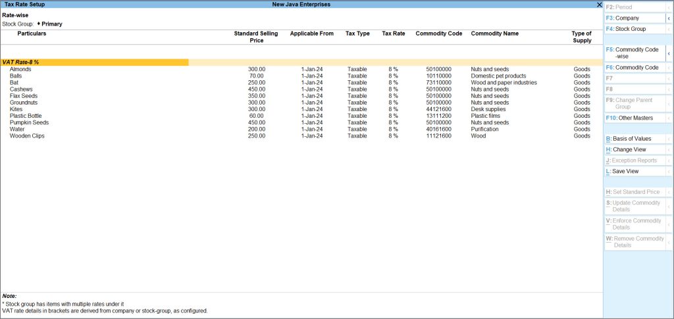Click Purification commodity name for Water

(x=484, y=129)
